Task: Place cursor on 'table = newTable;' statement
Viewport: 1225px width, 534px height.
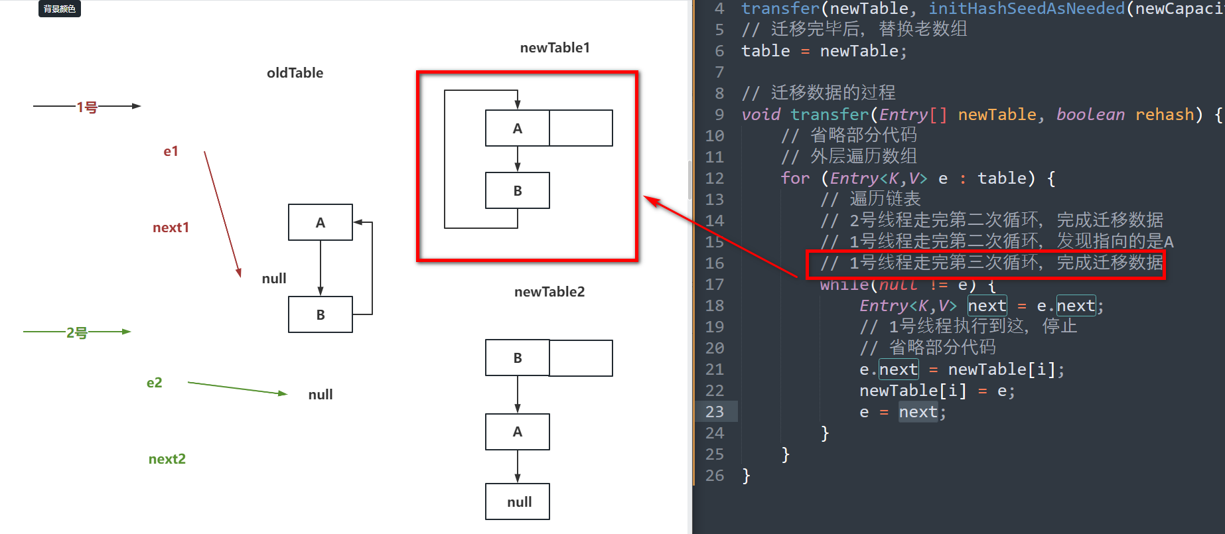Action: [x=824, y=51]
